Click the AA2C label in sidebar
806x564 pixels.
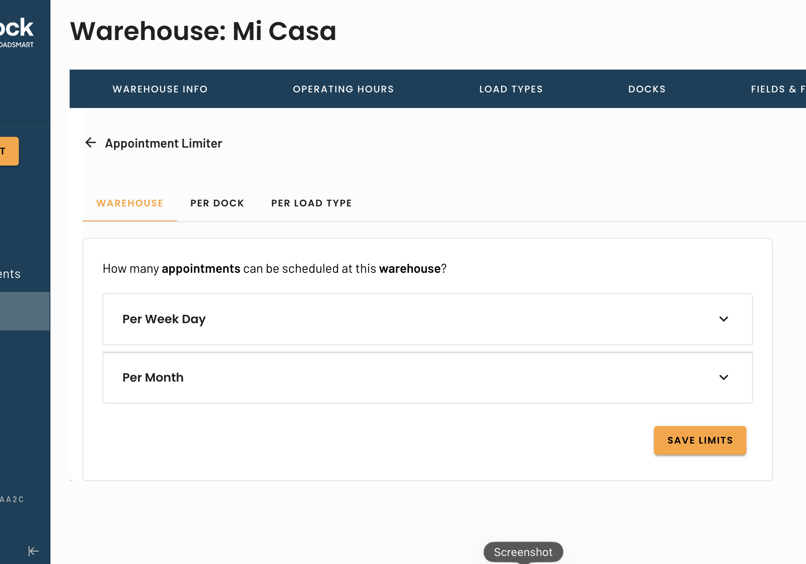point(12,499)
